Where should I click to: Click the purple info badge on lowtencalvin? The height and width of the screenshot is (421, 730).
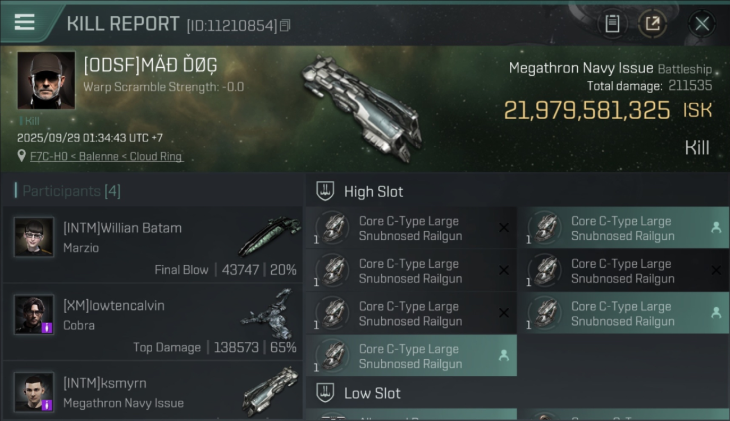(x=48, y=327)
